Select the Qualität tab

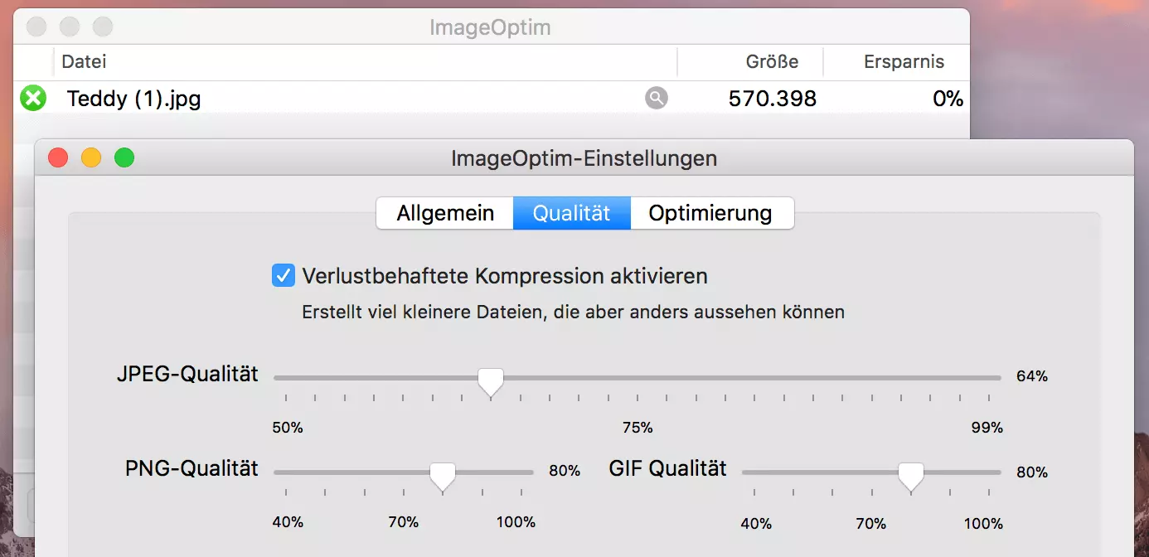(571, 213)
